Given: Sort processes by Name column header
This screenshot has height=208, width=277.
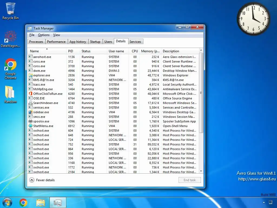Looking at the screenshot, I should point(47,51).
